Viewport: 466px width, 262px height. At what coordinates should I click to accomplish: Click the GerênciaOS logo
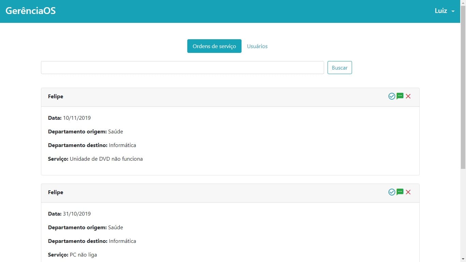click(30, 11)
